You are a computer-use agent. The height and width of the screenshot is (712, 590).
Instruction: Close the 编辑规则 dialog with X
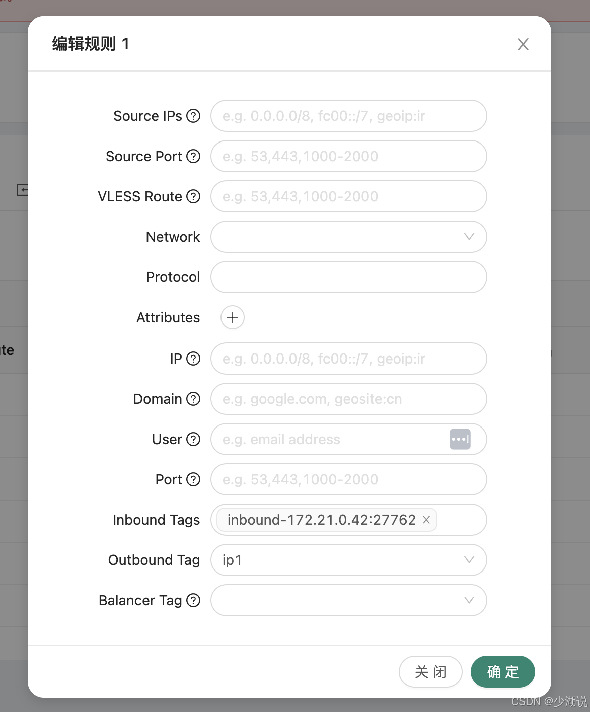pyautogui.click(x=523, y=44)
